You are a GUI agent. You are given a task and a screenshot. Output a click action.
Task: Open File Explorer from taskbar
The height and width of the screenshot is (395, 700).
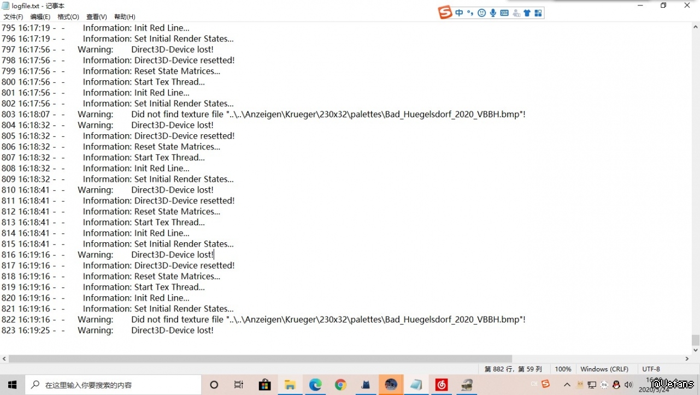coord(290,385)
